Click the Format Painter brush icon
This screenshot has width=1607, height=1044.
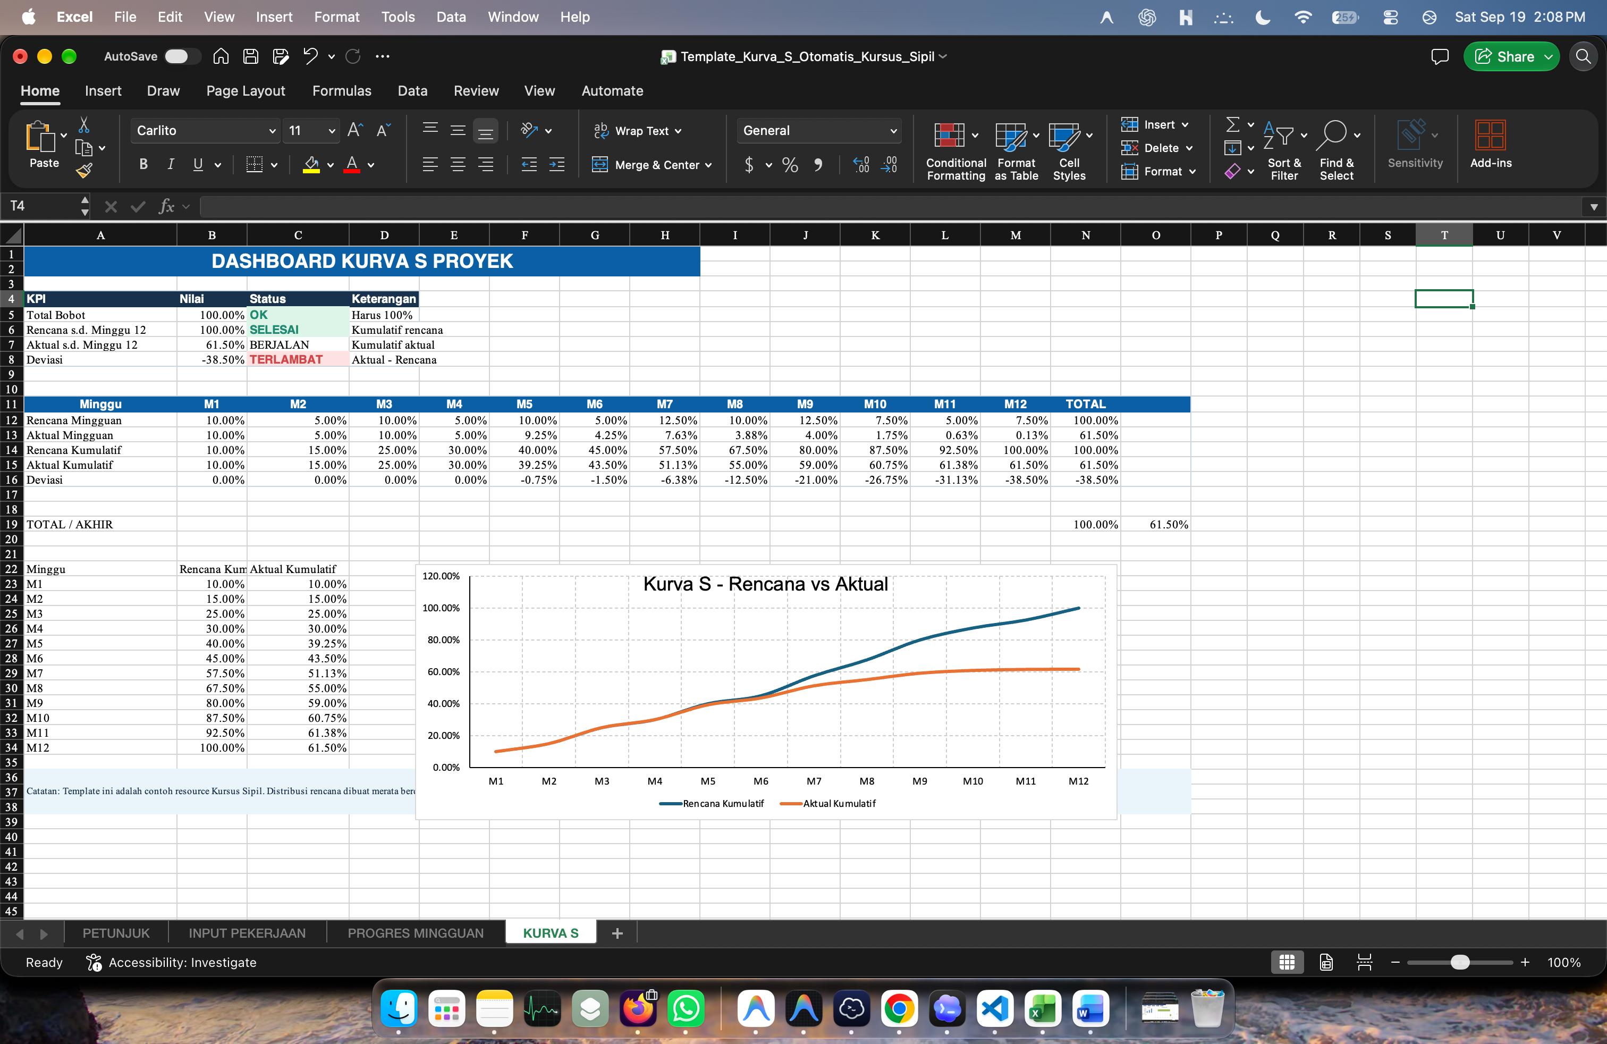(x=84, y=172)
